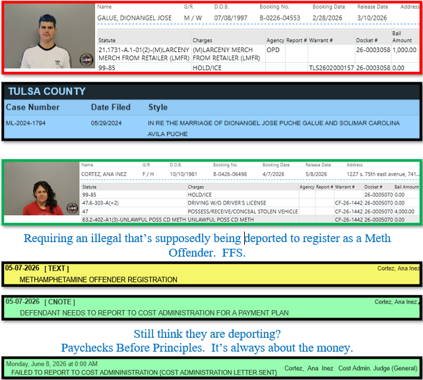Click the mugshot photo of Galue, Dionangel Jose

click(49, 36)
